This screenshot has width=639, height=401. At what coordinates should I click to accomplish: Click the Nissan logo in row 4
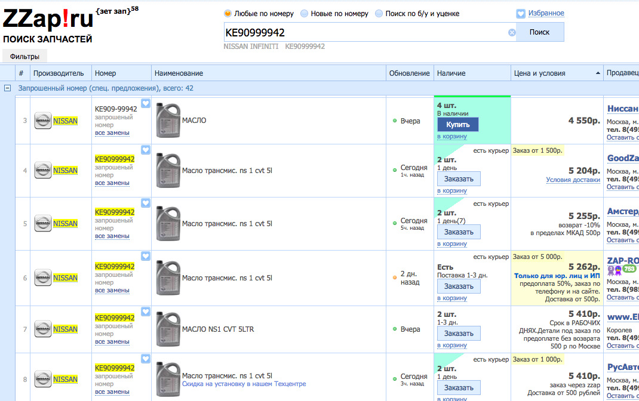pos(43,171)
